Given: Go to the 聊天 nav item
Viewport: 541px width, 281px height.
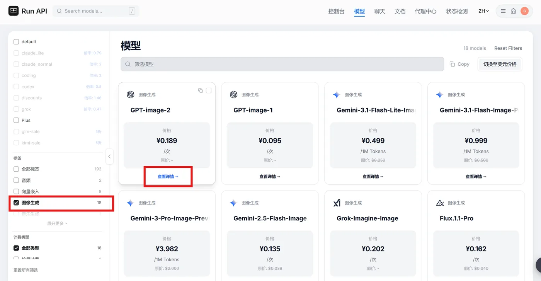Looking at the screenshot, I should pos(380,11).
